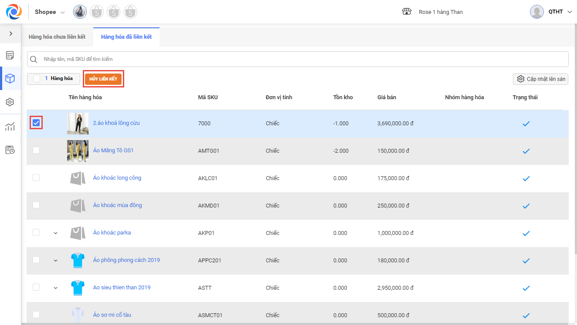Click the product box sidebar icon
The height and width of the screenshot is (325, 577).
point(10,79)
